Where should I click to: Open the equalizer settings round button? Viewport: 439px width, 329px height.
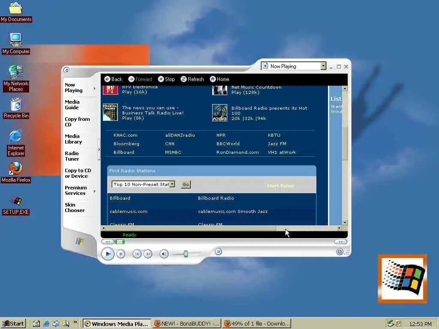[x=218, y=251]
